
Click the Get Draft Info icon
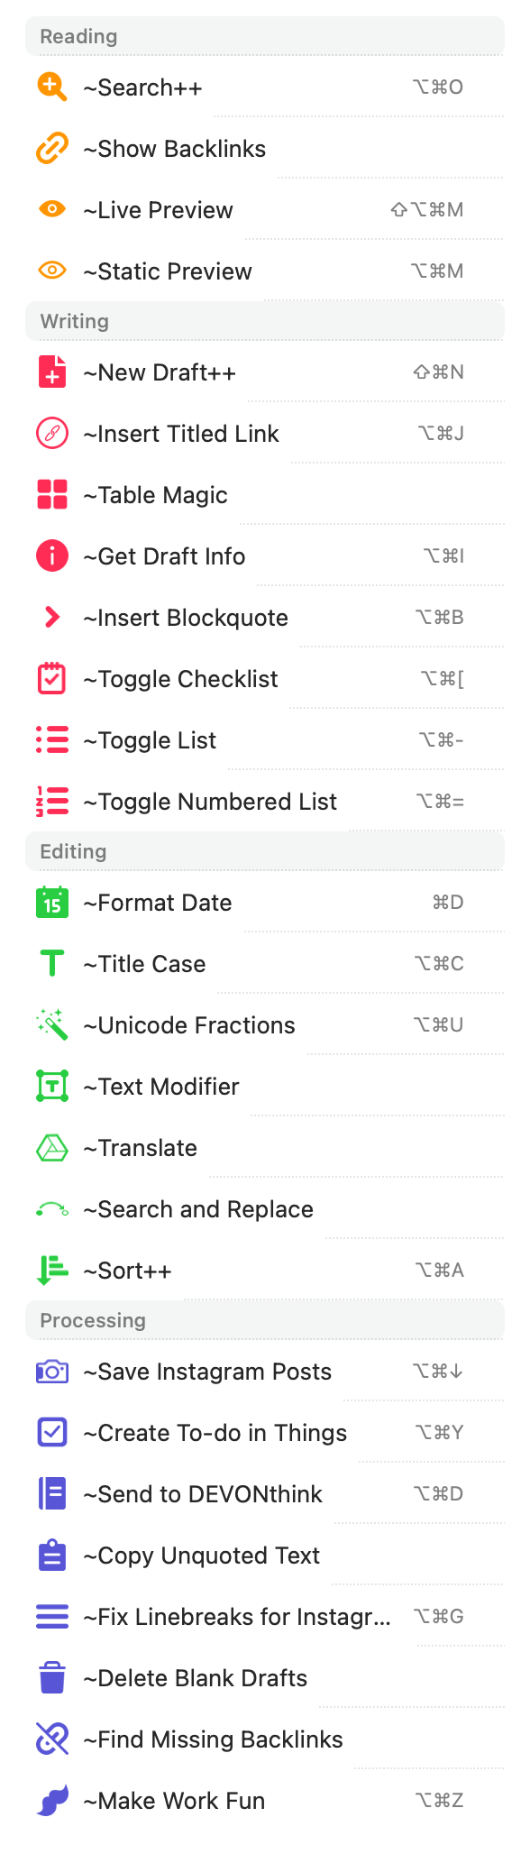(x=52, y=555)
